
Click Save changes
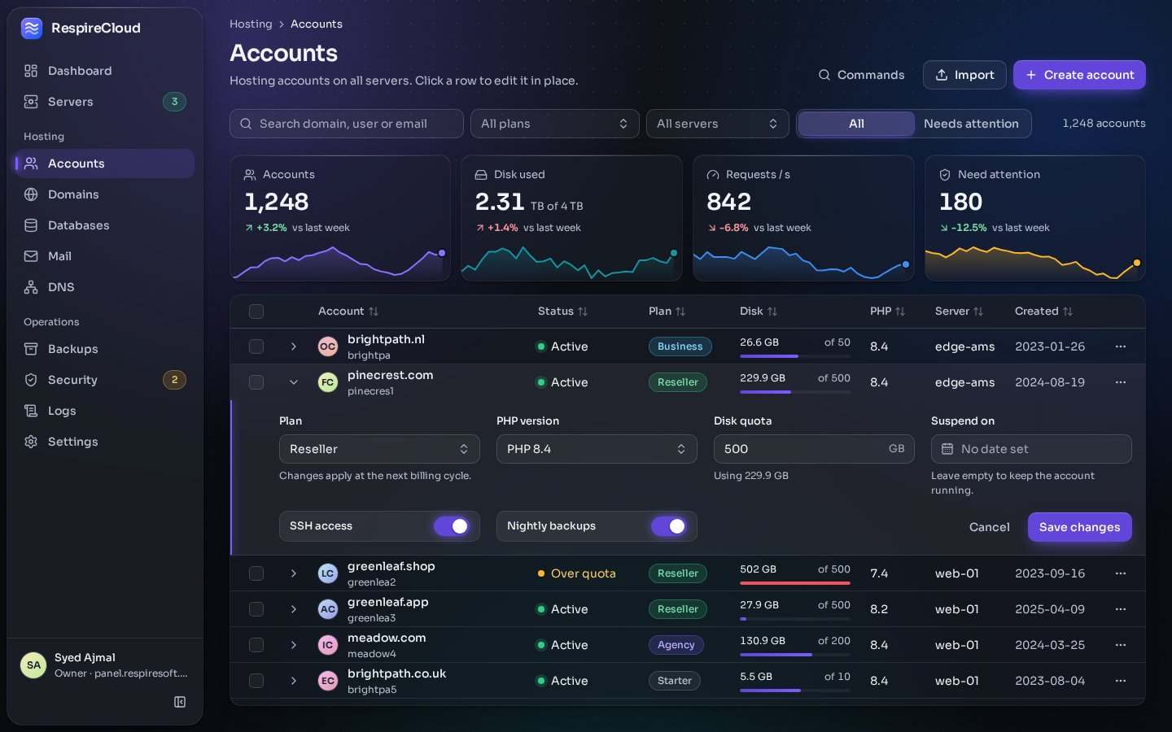click(1079, 527)
